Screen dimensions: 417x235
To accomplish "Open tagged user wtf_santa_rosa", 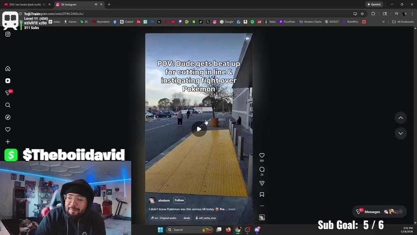I will (206, 218).
